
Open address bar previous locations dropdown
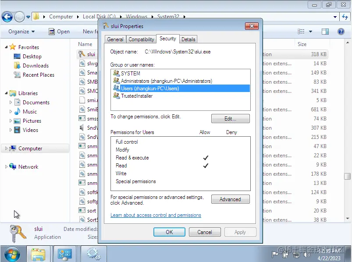point(335,17)
